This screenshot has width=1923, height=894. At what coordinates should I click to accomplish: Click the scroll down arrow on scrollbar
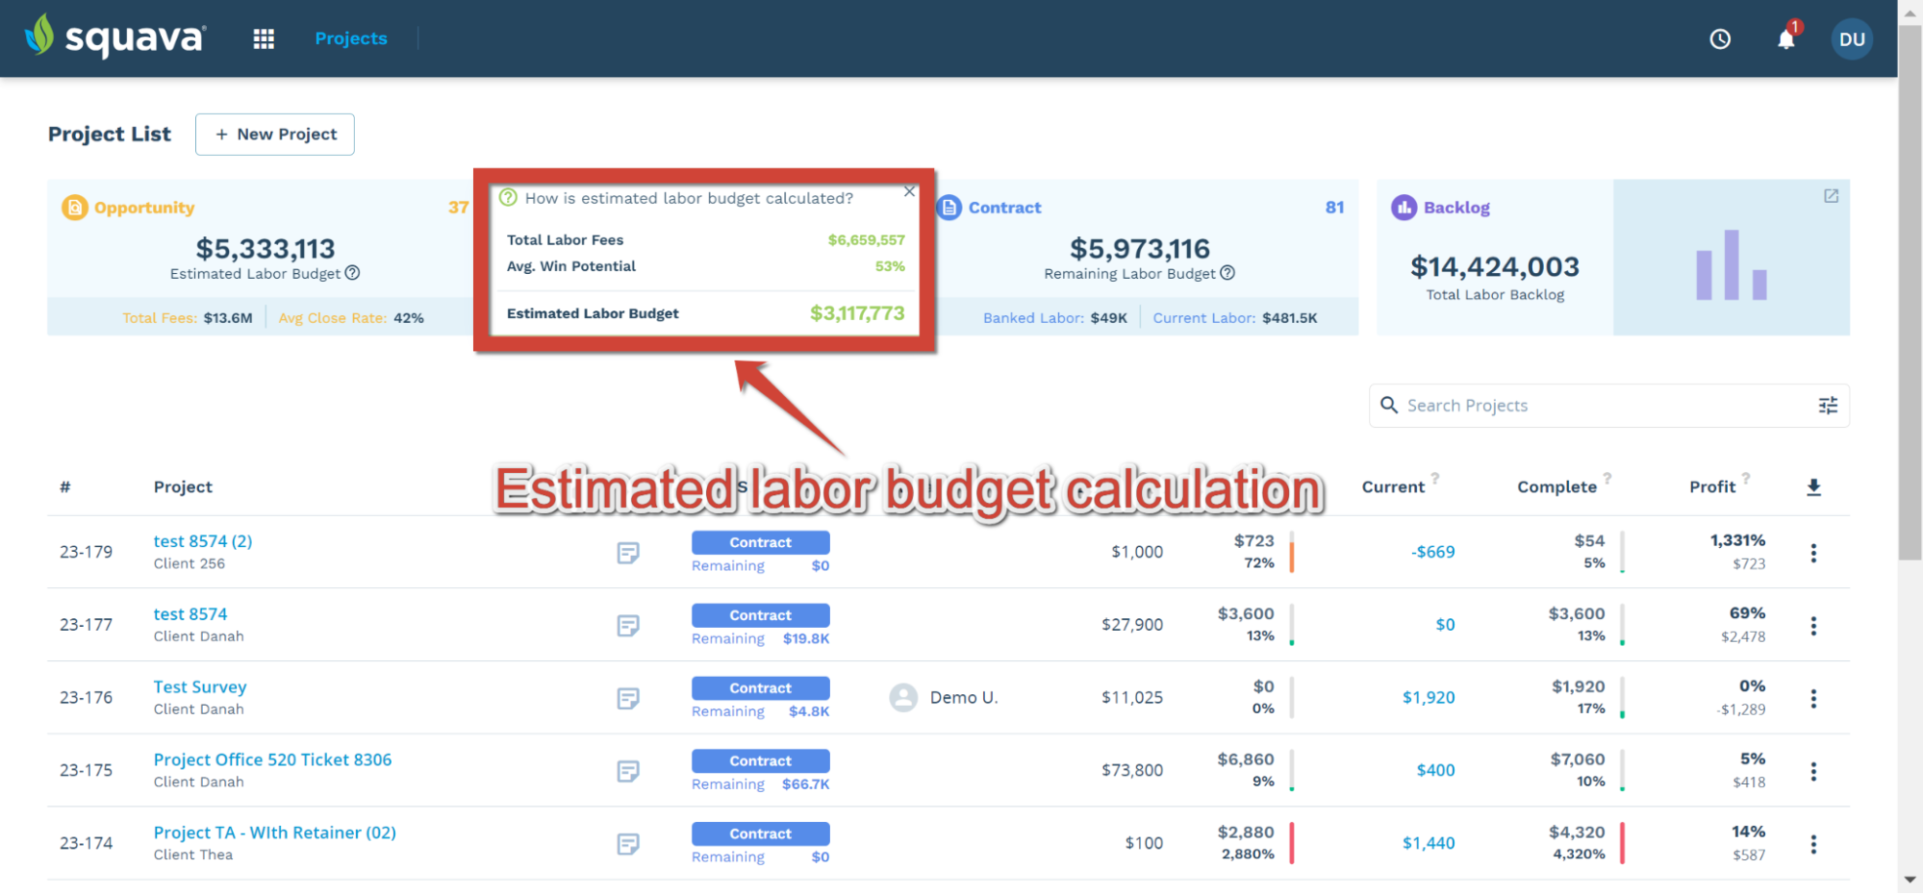[x=1910, y=880]
